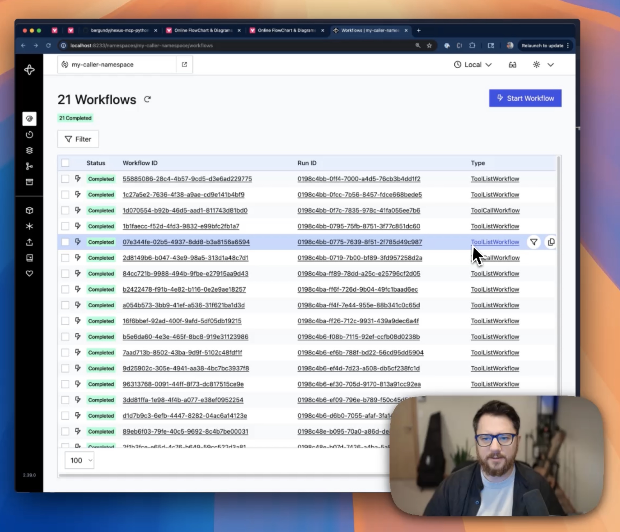
Task: Click the Archive box icon in sidebar
Action: (x=29, y=182)
